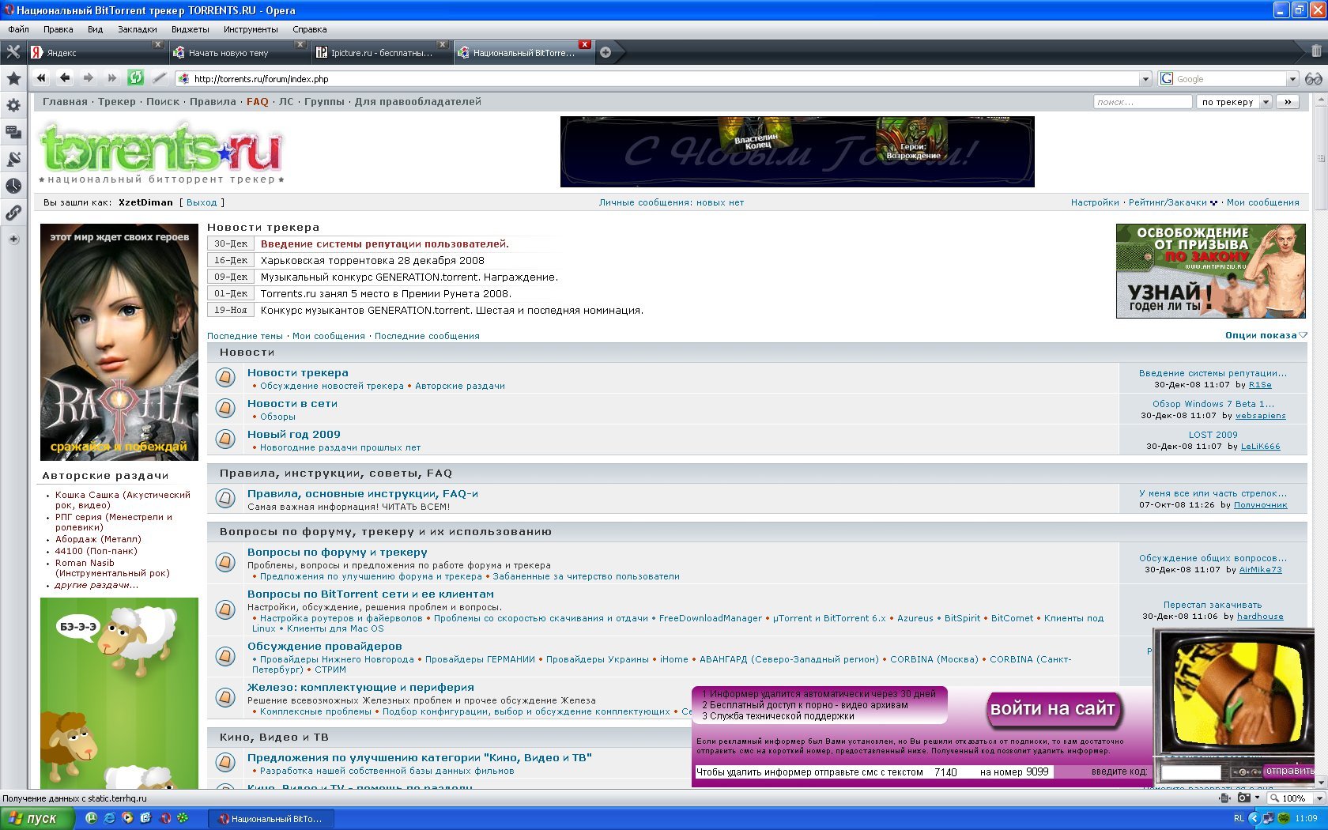Open the FAQ link in site navigation
The image size is (1328, 830).
tap(258, 101)
